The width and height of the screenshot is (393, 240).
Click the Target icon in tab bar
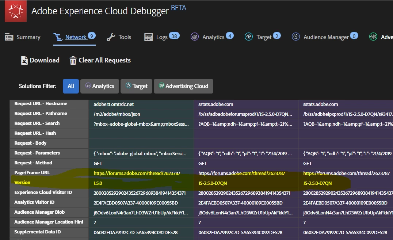249,37
